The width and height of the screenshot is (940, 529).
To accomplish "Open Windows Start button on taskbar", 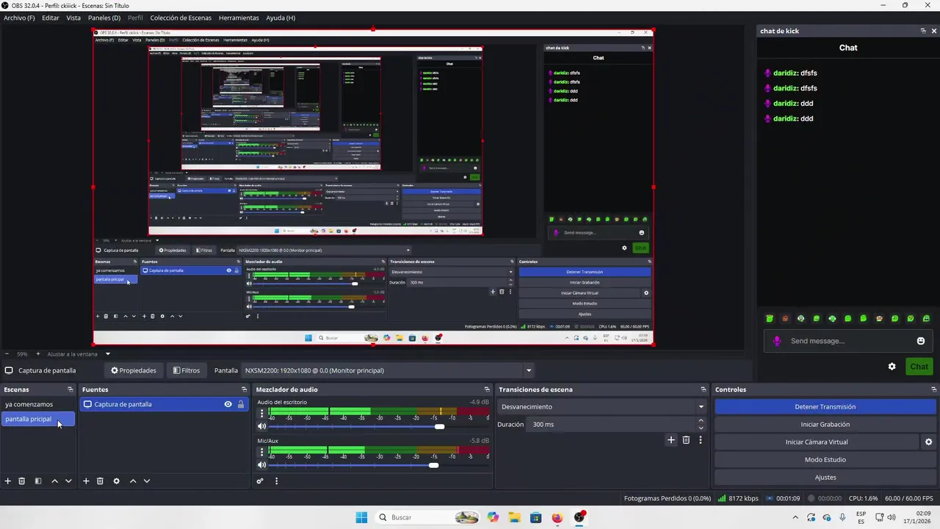I will pos(361,517).
